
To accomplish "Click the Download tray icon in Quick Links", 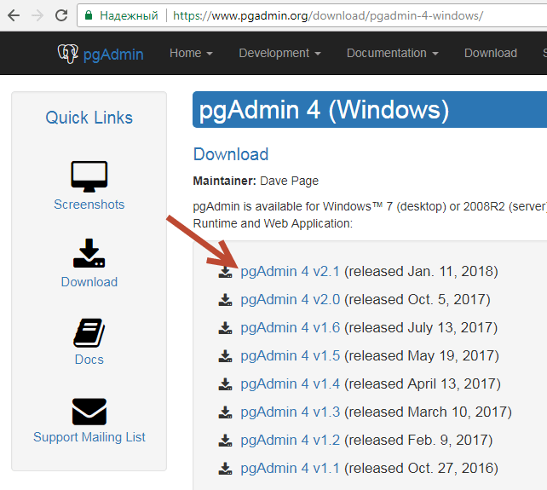I will [x=89, y=254].
